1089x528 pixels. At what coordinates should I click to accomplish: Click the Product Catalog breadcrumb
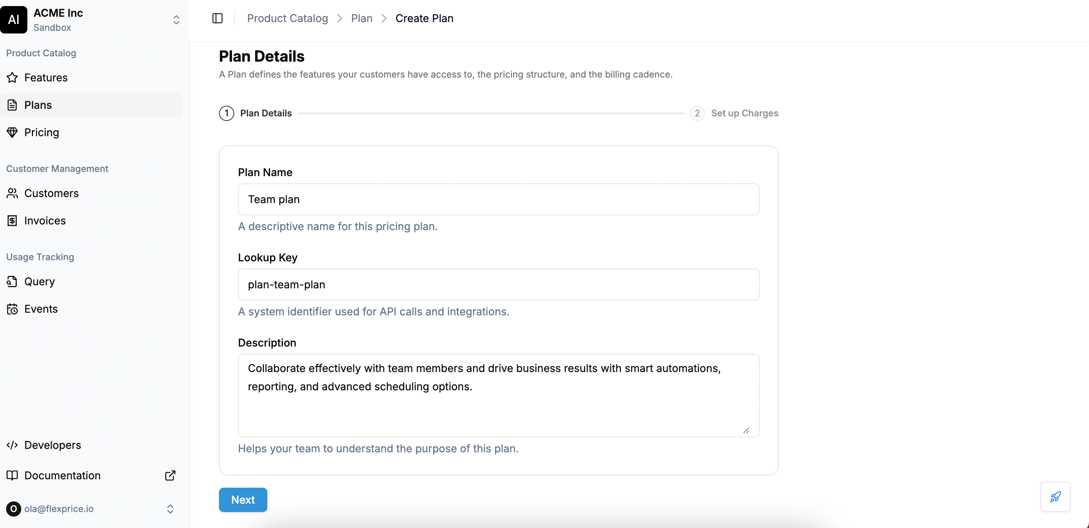[287, 18]
